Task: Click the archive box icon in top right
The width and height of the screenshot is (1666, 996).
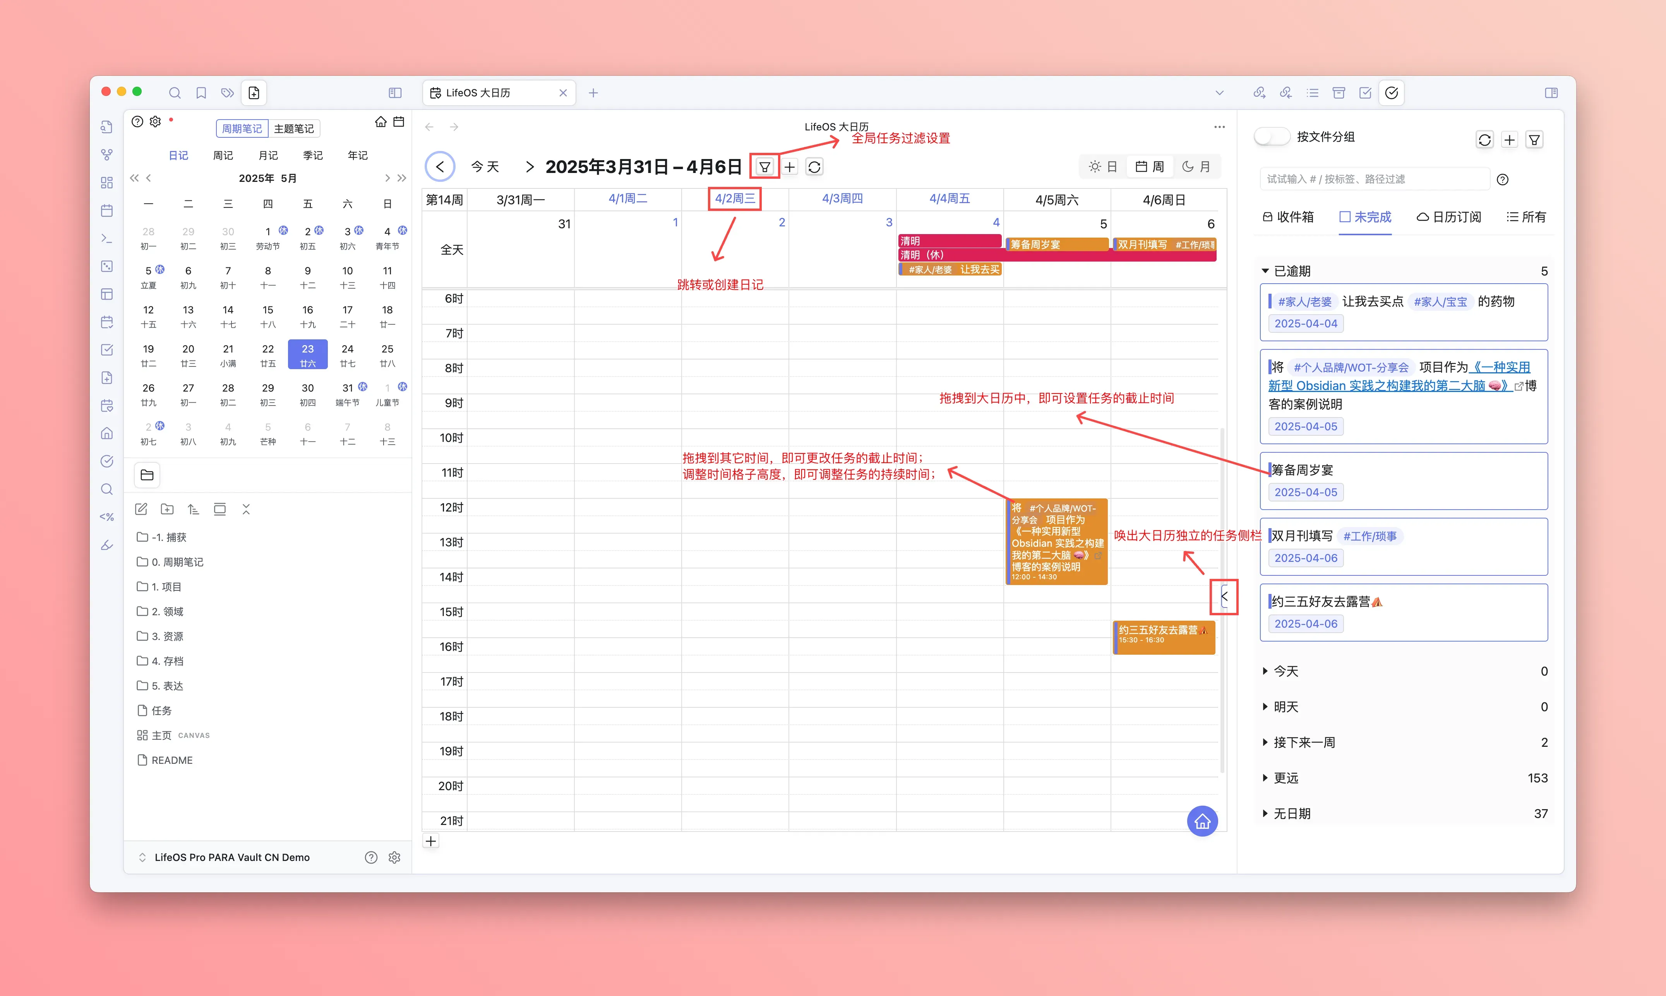Action: pos(1339,92)
